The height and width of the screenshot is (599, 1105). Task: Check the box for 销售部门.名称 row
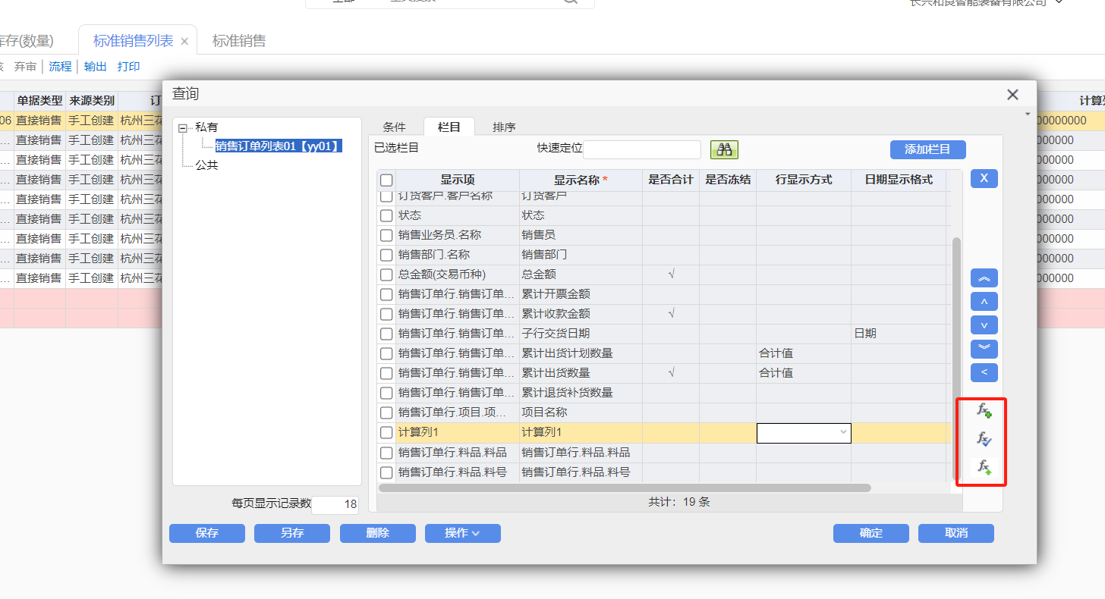[x=386, y=255]
